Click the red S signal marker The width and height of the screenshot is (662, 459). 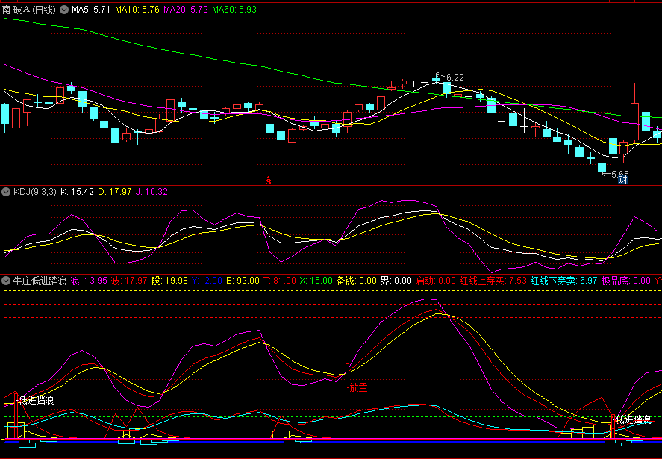268,181
